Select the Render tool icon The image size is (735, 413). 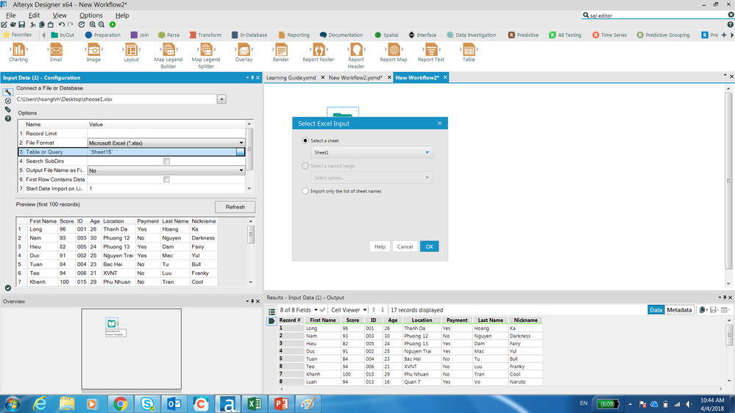pyautogui.click(x=281, y=50)
